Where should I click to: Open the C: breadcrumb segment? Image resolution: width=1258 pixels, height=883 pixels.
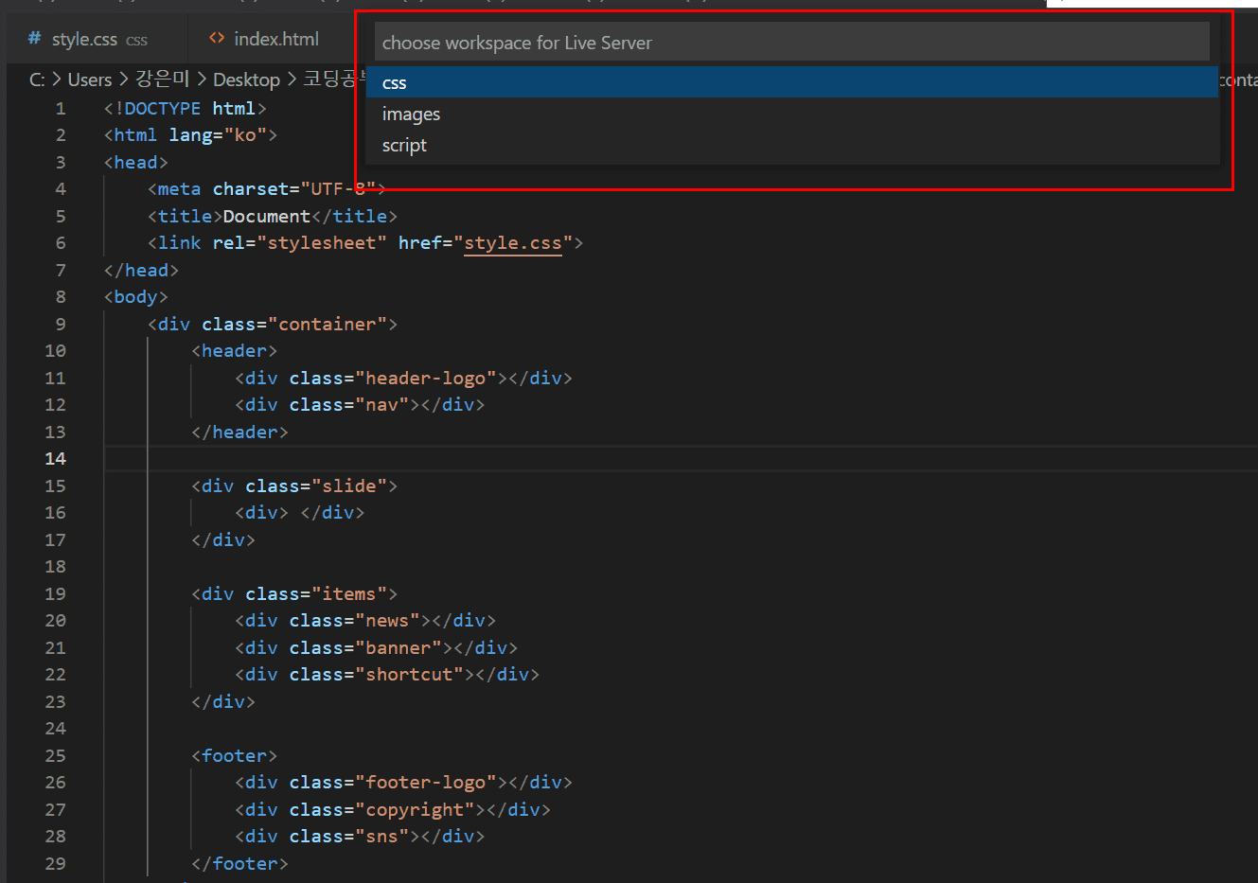[x=37, y=79]
